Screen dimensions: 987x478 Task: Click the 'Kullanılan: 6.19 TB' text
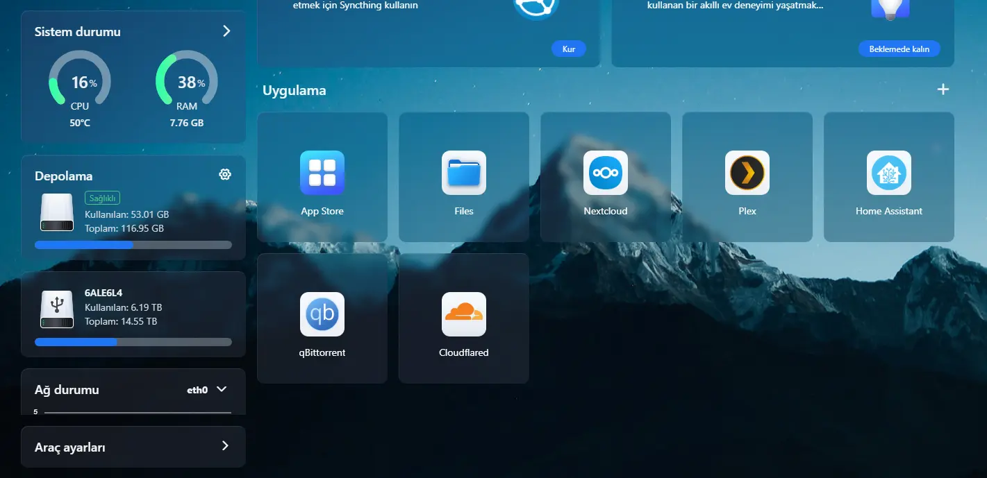click(x=124, y=307)
